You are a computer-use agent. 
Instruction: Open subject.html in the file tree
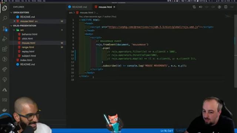pos(29,56)
